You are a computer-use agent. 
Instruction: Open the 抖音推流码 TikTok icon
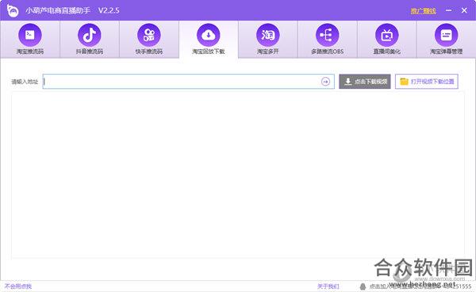89,35
